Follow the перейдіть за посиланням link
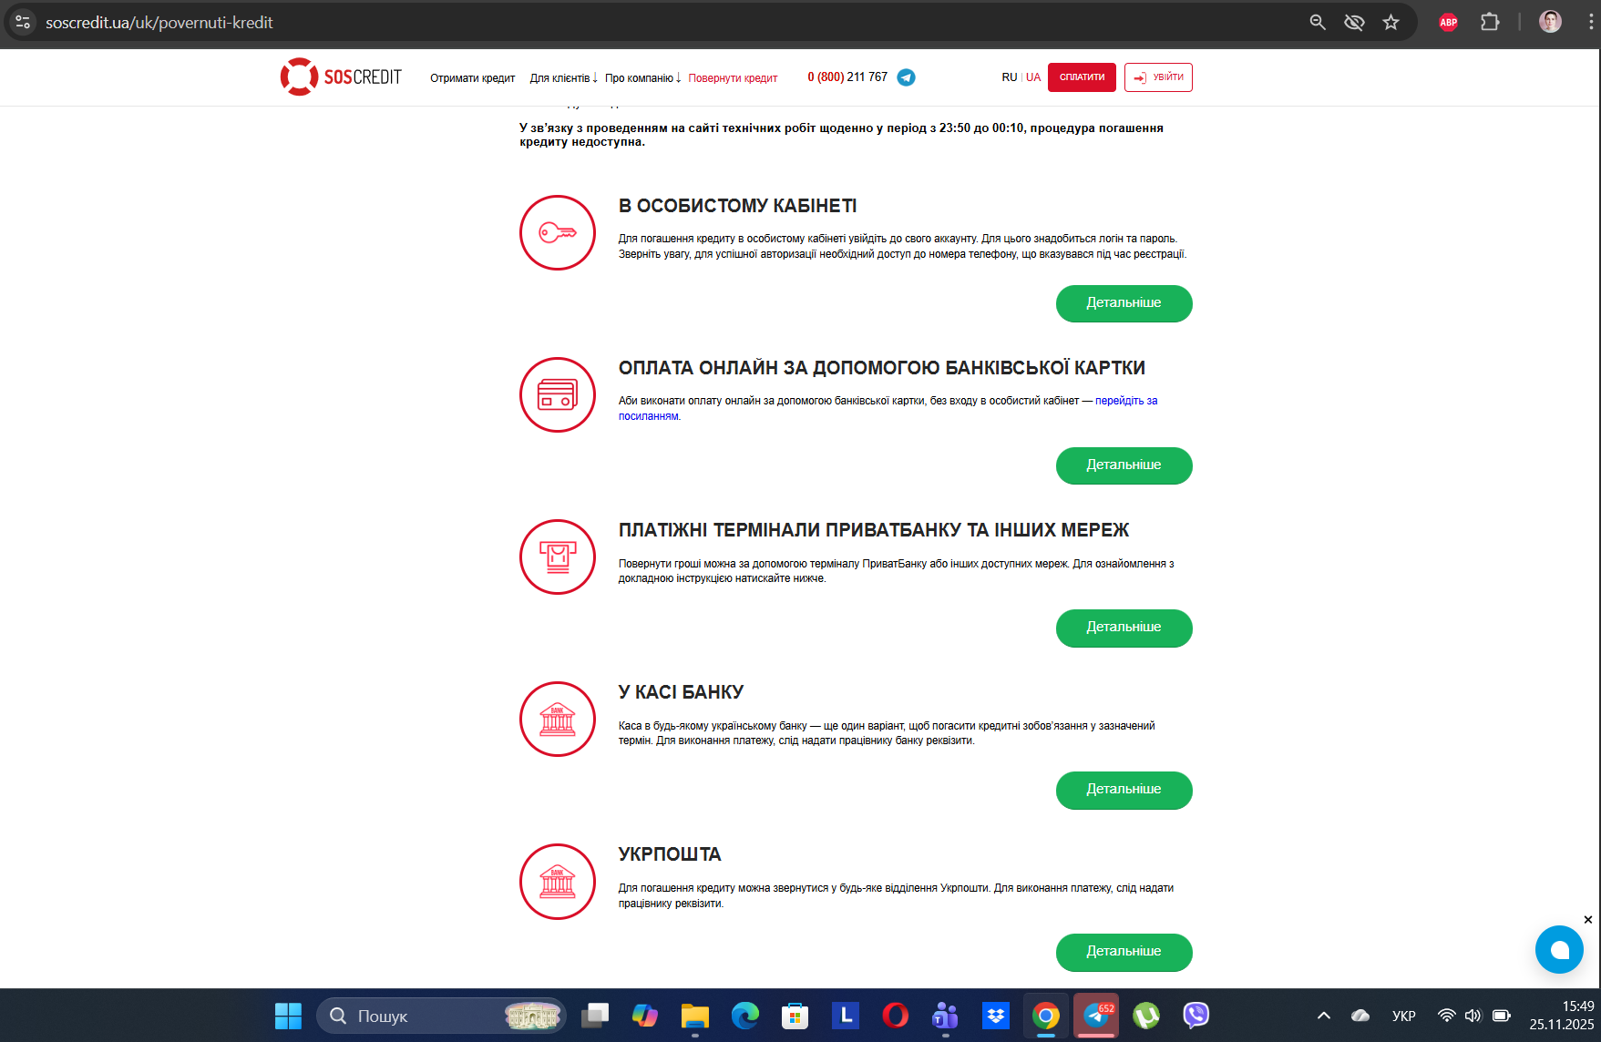 [x=1126, y=401]
